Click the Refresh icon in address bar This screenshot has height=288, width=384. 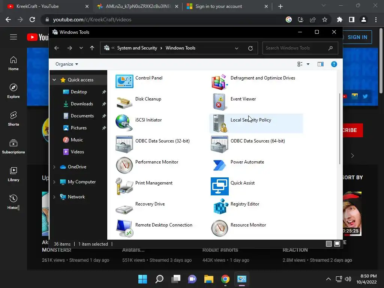(250, 48)
